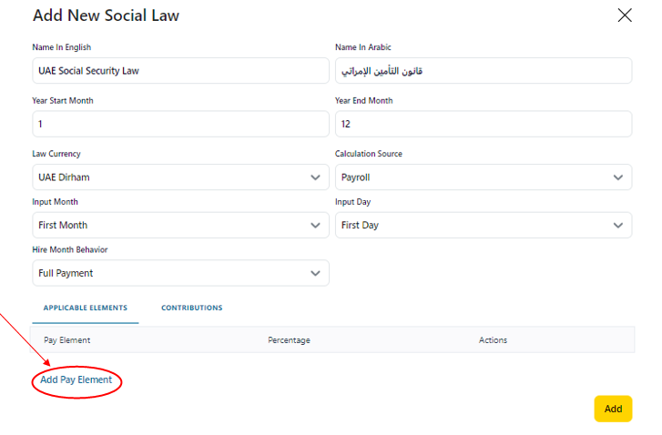Click the Input Day chevron arrow
Screen dimensions: 662x435
(x=618, y=225)
